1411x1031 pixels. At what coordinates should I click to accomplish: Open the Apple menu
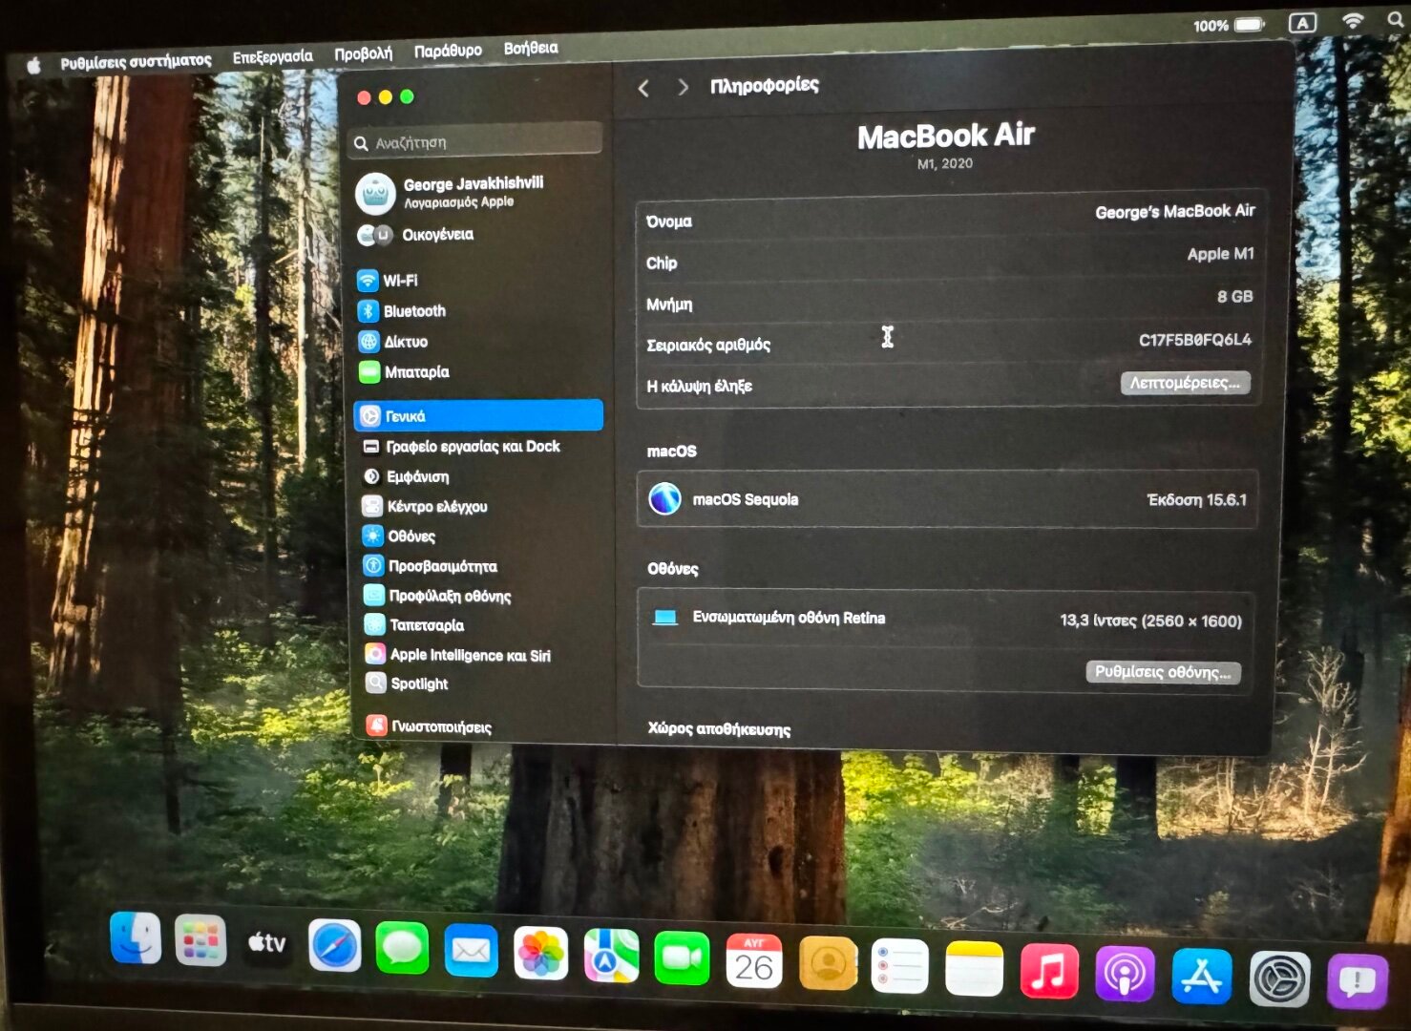(34, 66)
